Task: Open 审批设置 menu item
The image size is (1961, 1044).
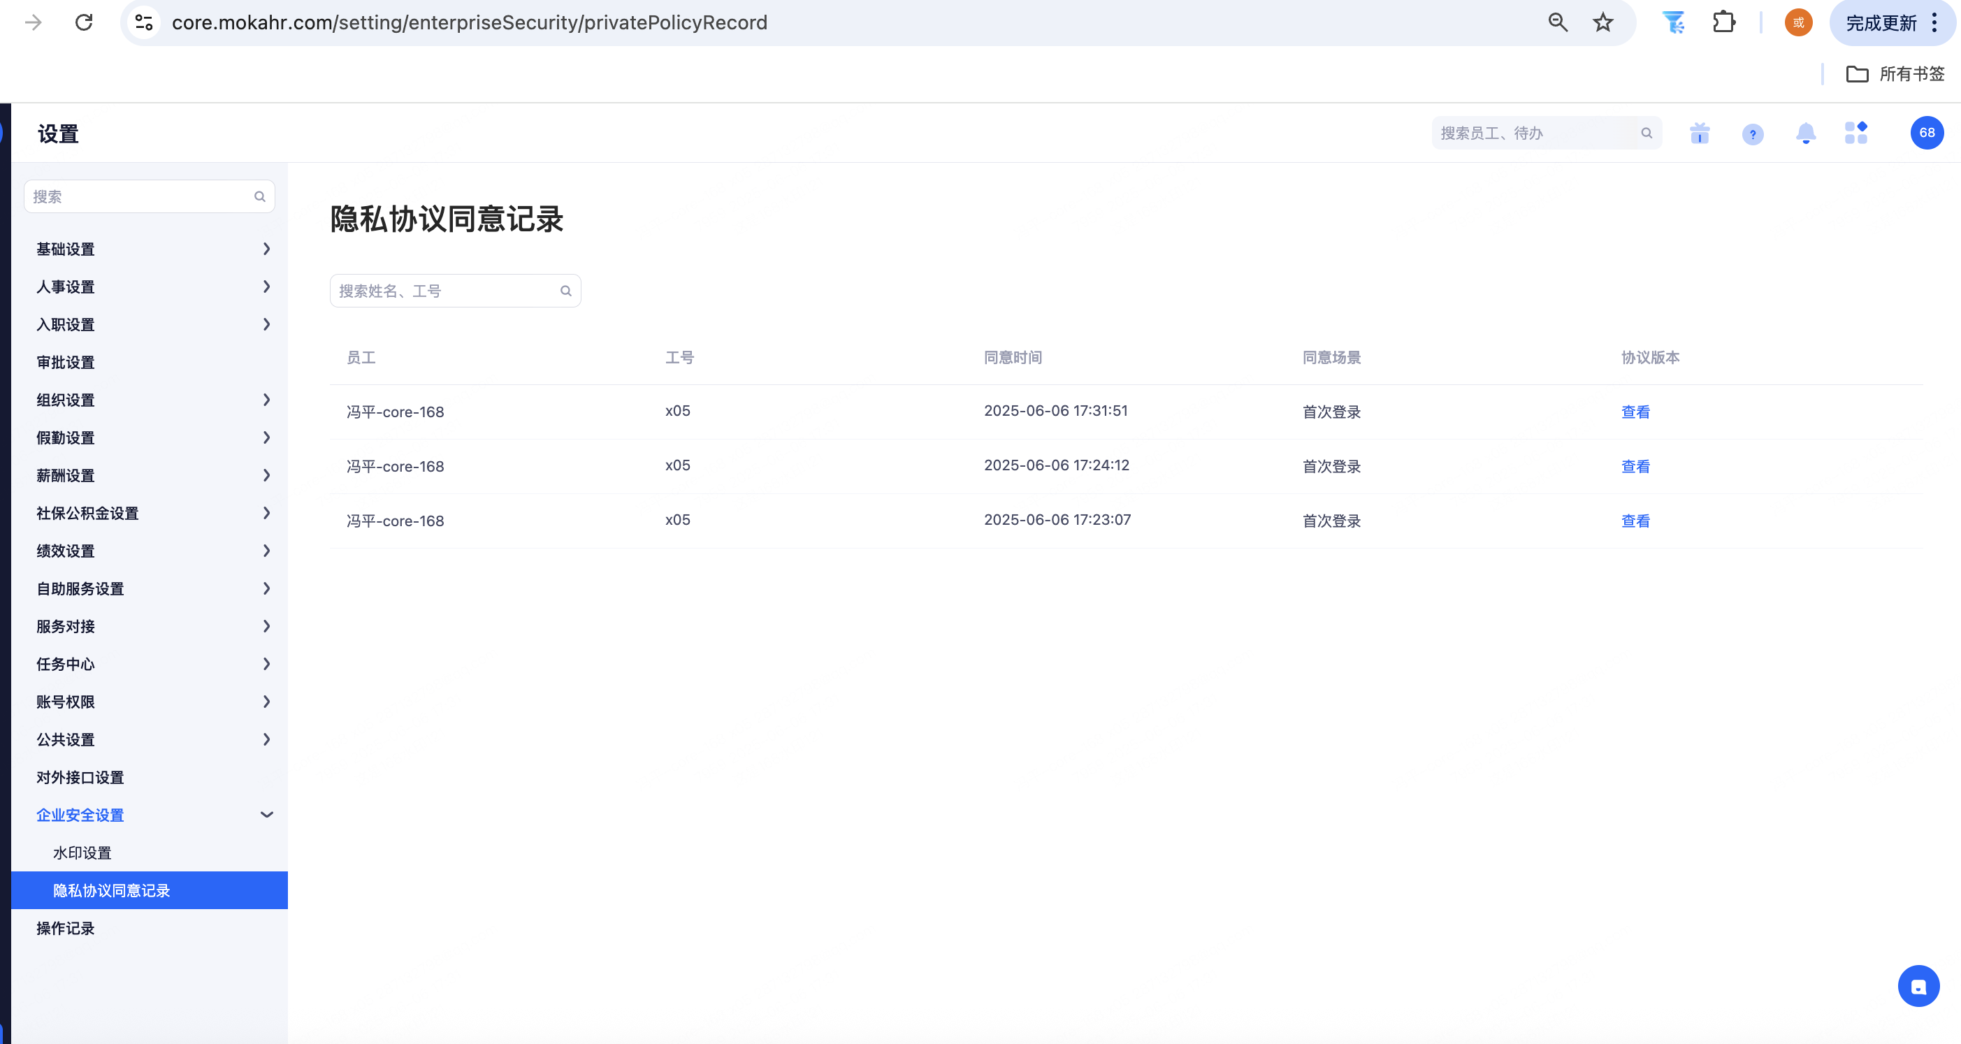Action: point(150,362)
